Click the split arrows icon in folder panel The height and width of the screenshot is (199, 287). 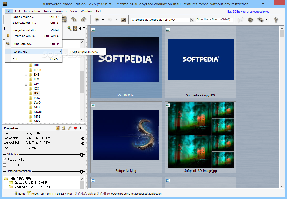pyautogui.click(x=80, y=29)
